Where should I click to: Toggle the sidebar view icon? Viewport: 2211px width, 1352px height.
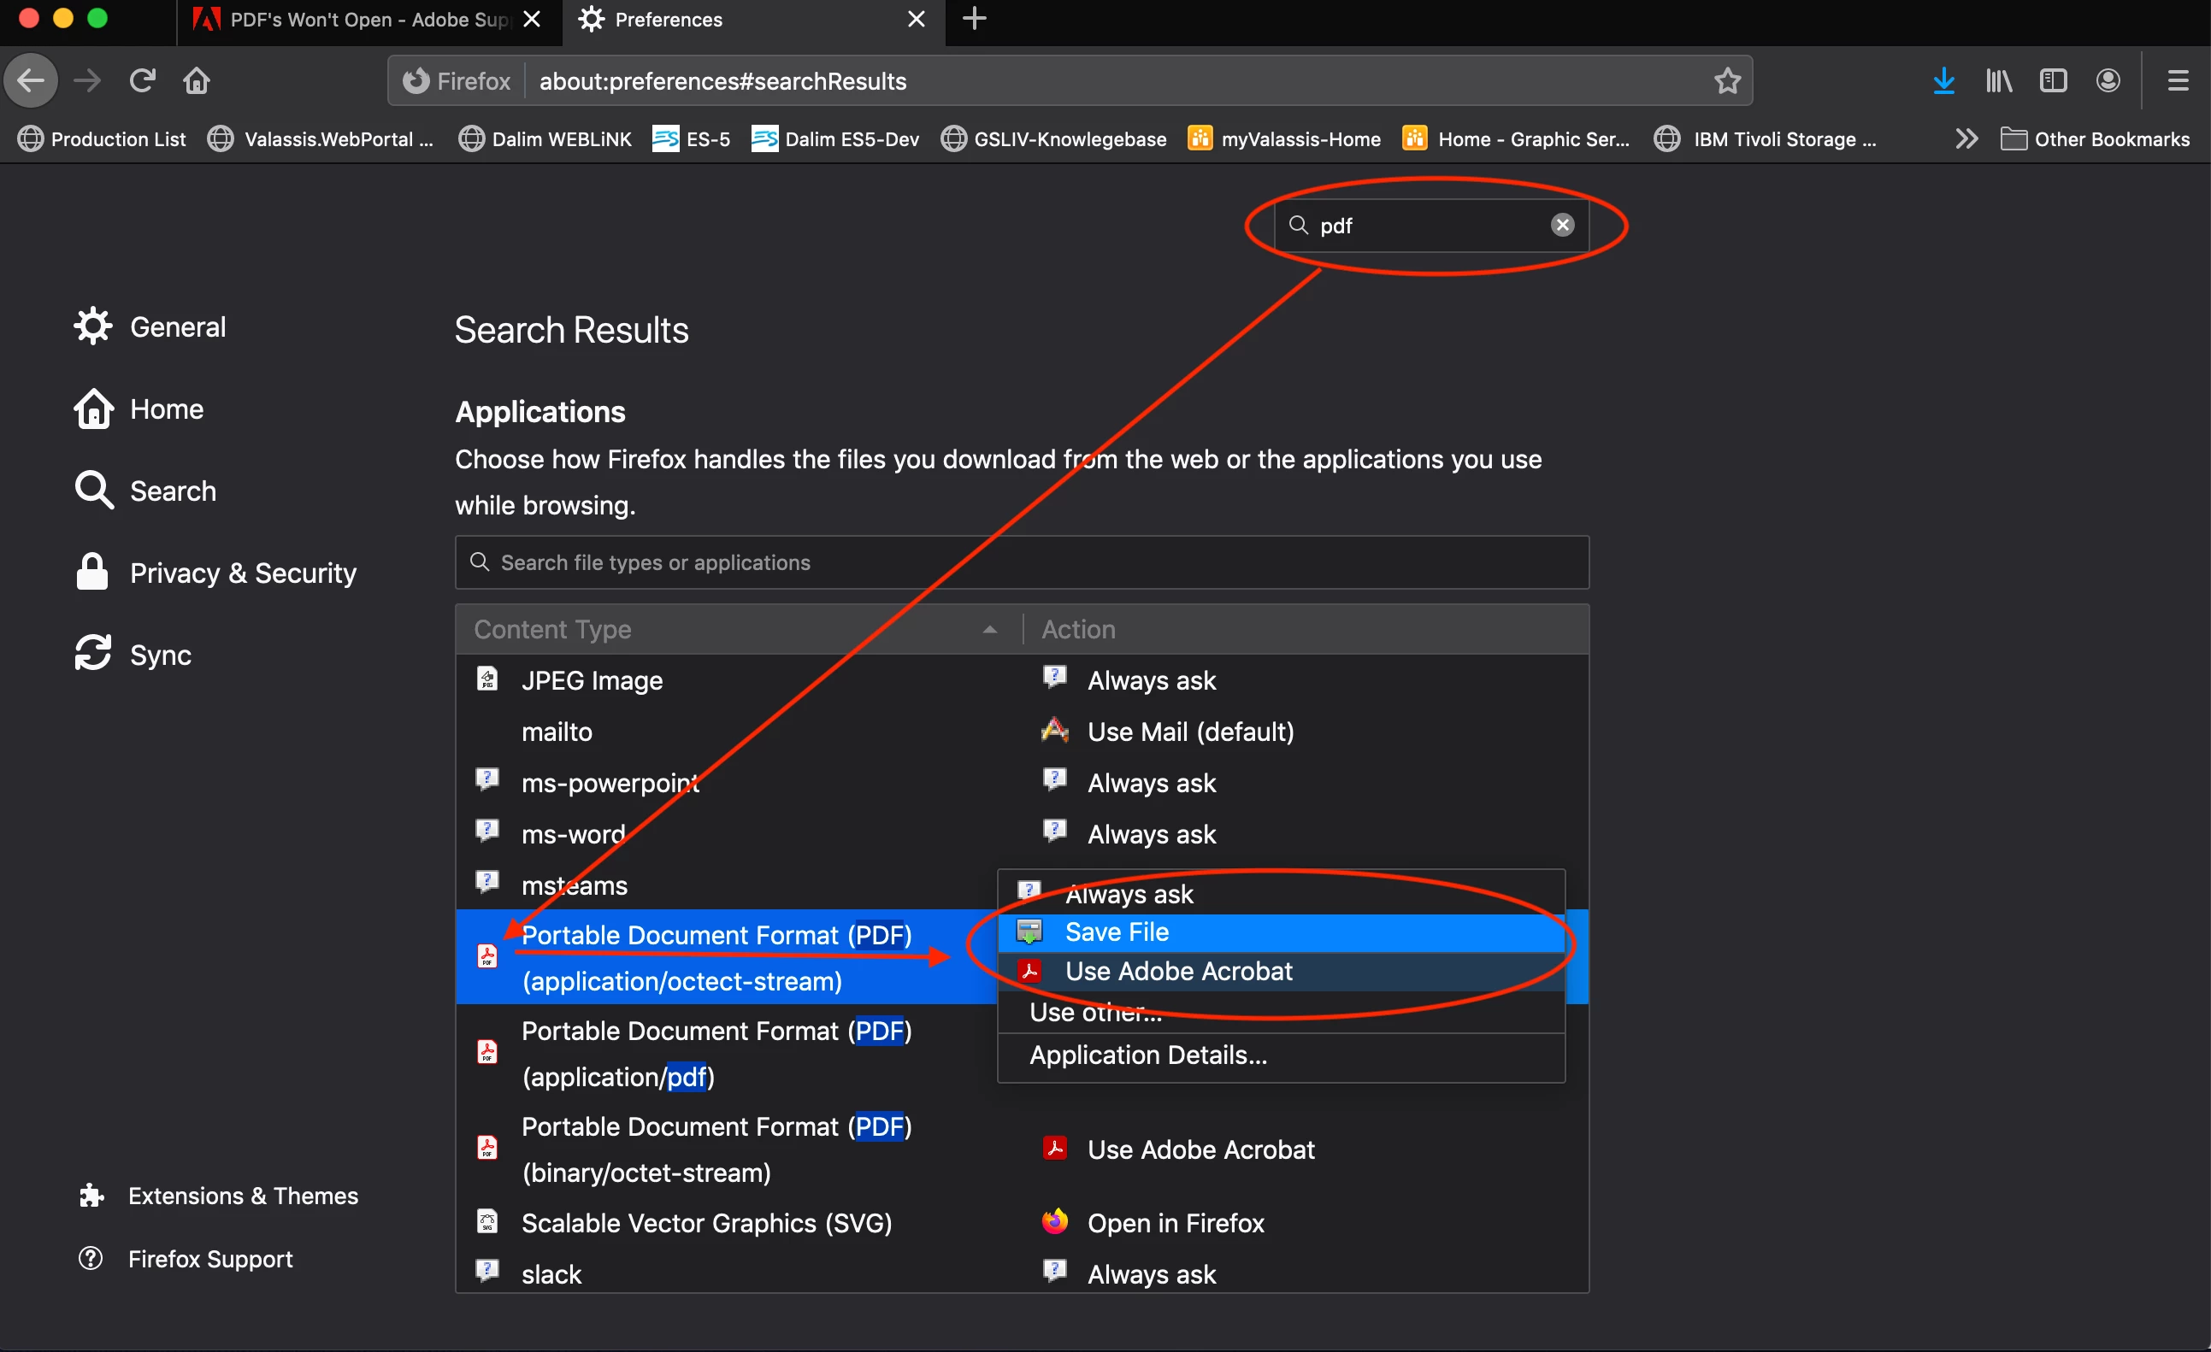click(2053, 80)
